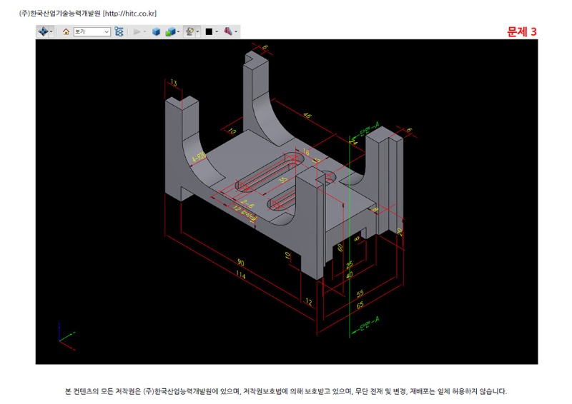Click the 90 length dimension text
Viewport: 572px width, 404px height.
[x=241, y=262]
